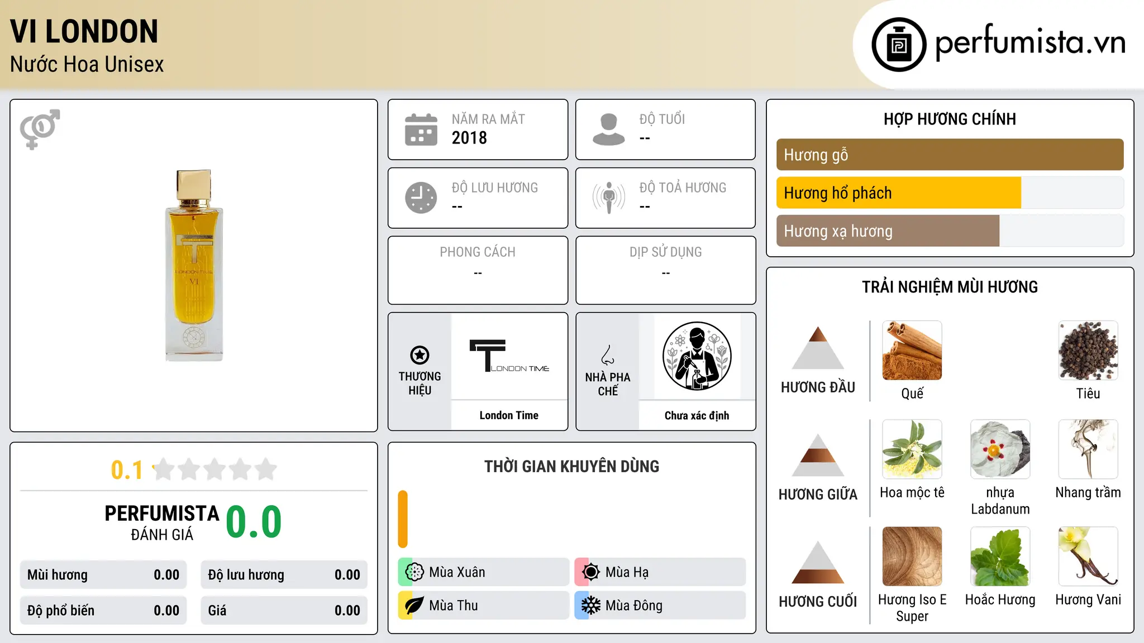Click the person icon beside Độ tuổi
Image resolution: width=1144 pixels, height=643 pixels.
[x=609, y=129]
